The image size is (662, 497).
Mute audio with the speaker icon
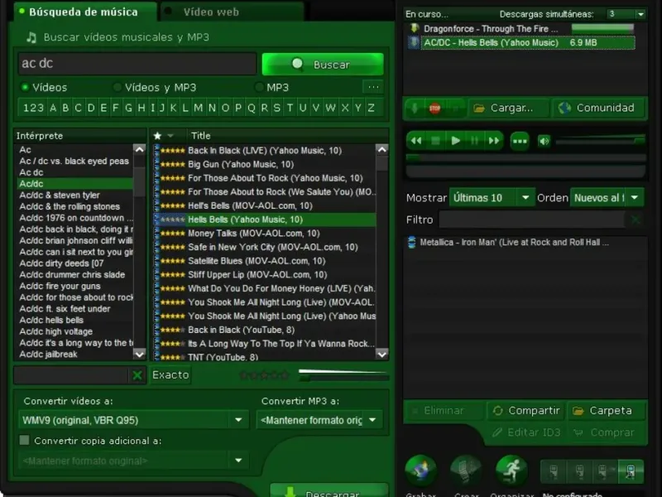[544, 141]
